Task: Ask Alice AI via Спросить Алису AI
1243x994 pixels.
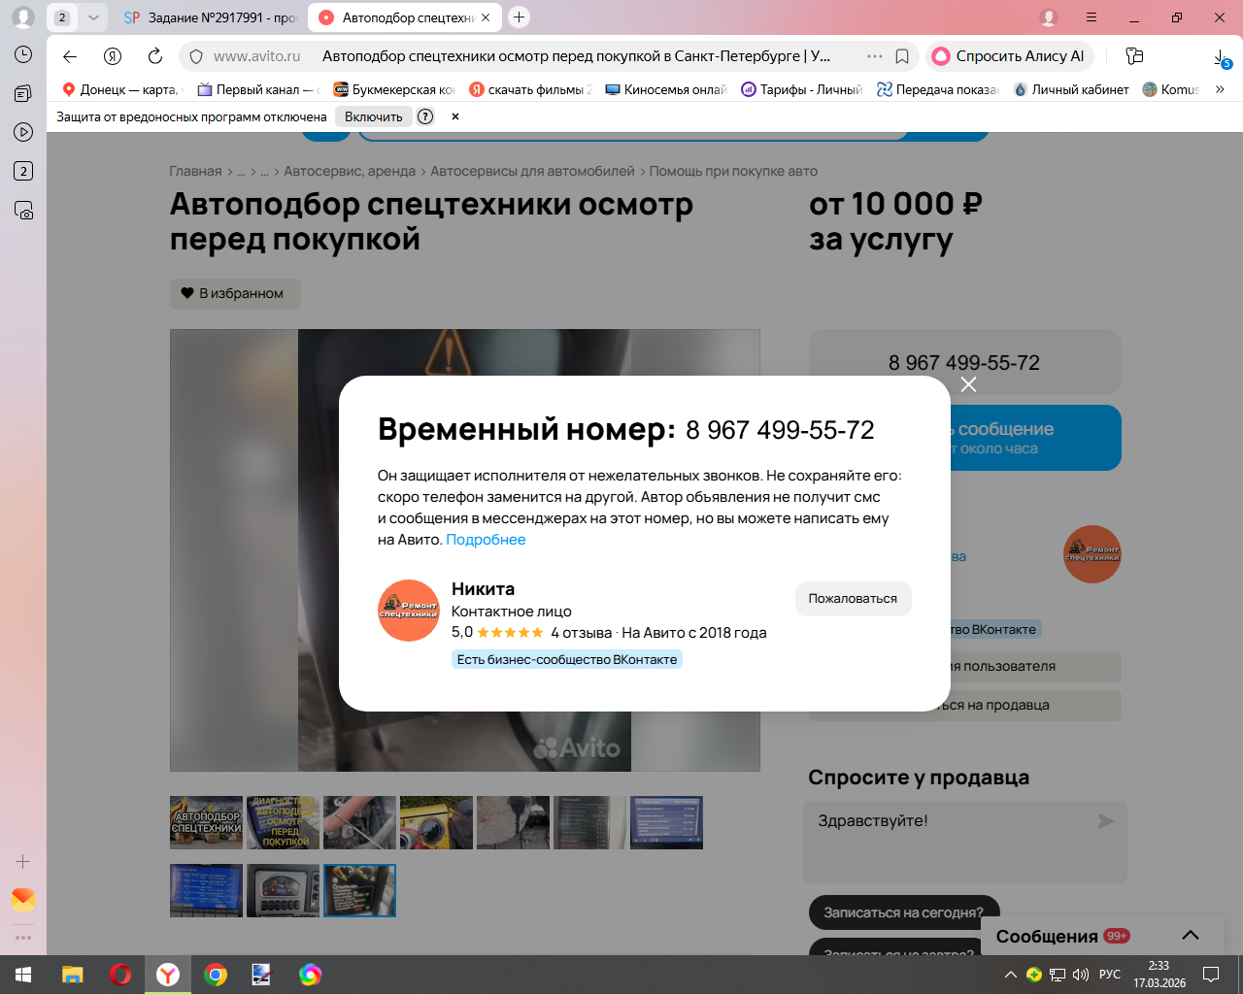Action: [x=1010, y=56]
